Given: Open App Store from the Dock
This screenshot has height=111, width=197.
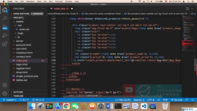Looking at the screenshot, I should click(x=58, y=106).
